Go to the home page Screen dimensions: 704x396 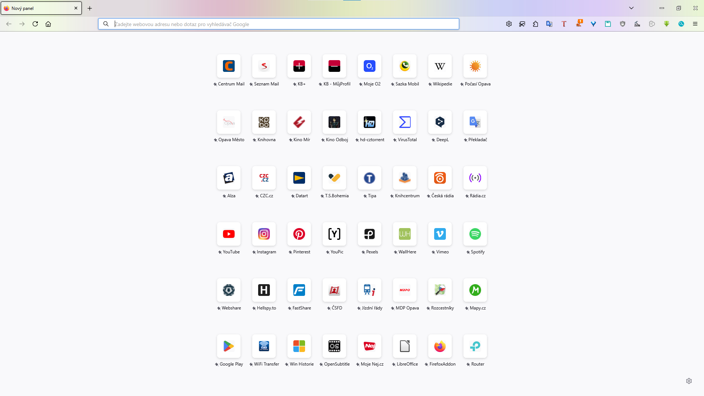(x=48, y=24)
